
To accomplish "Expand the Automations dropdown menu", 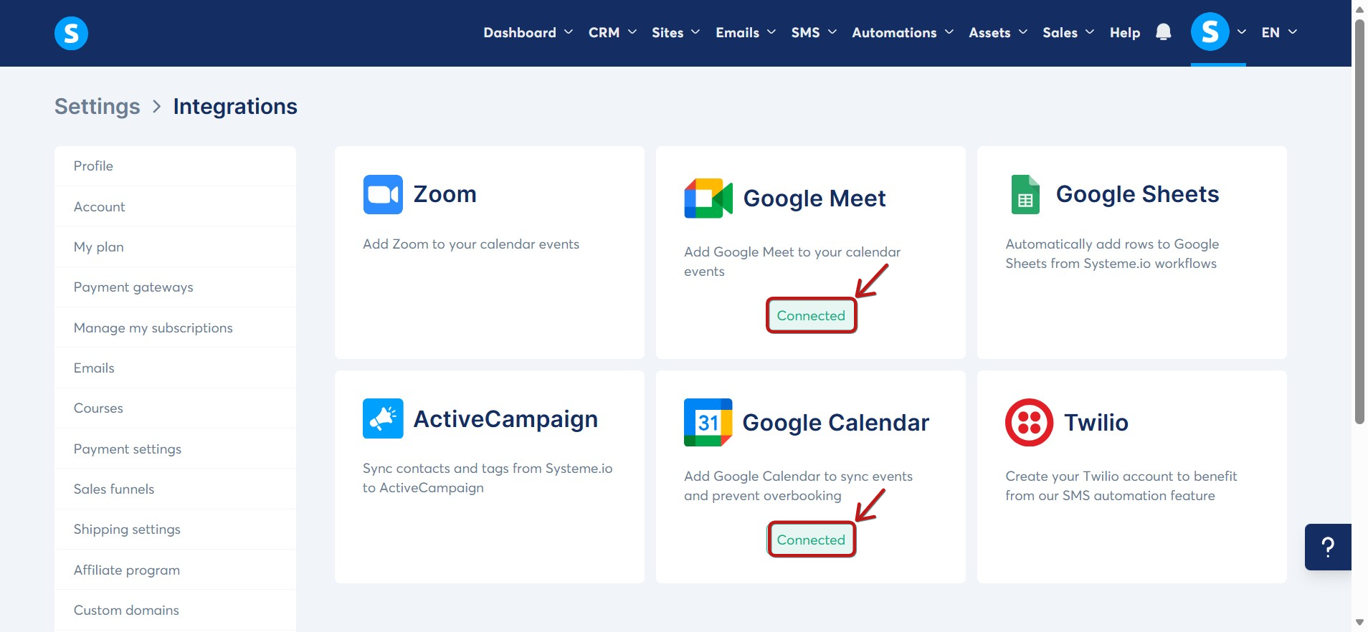I will click(x=903, y=32).
